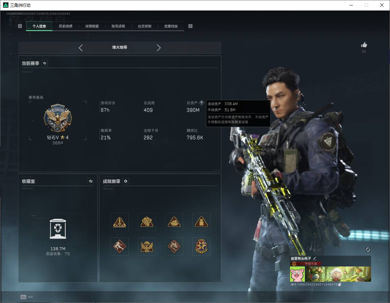Click the 钻石V eagle rank emblem
The image size is (390, 303).
point(58,118)
